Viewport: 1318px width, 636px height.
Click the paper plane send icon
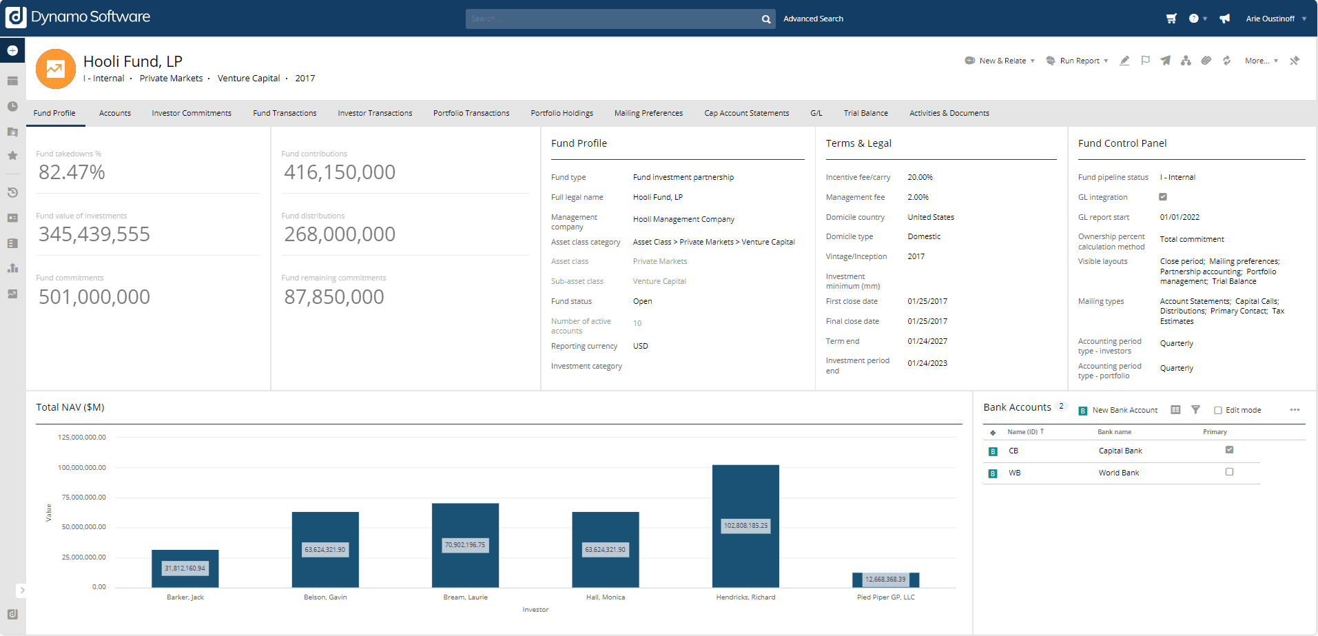tap(1165, 61)
